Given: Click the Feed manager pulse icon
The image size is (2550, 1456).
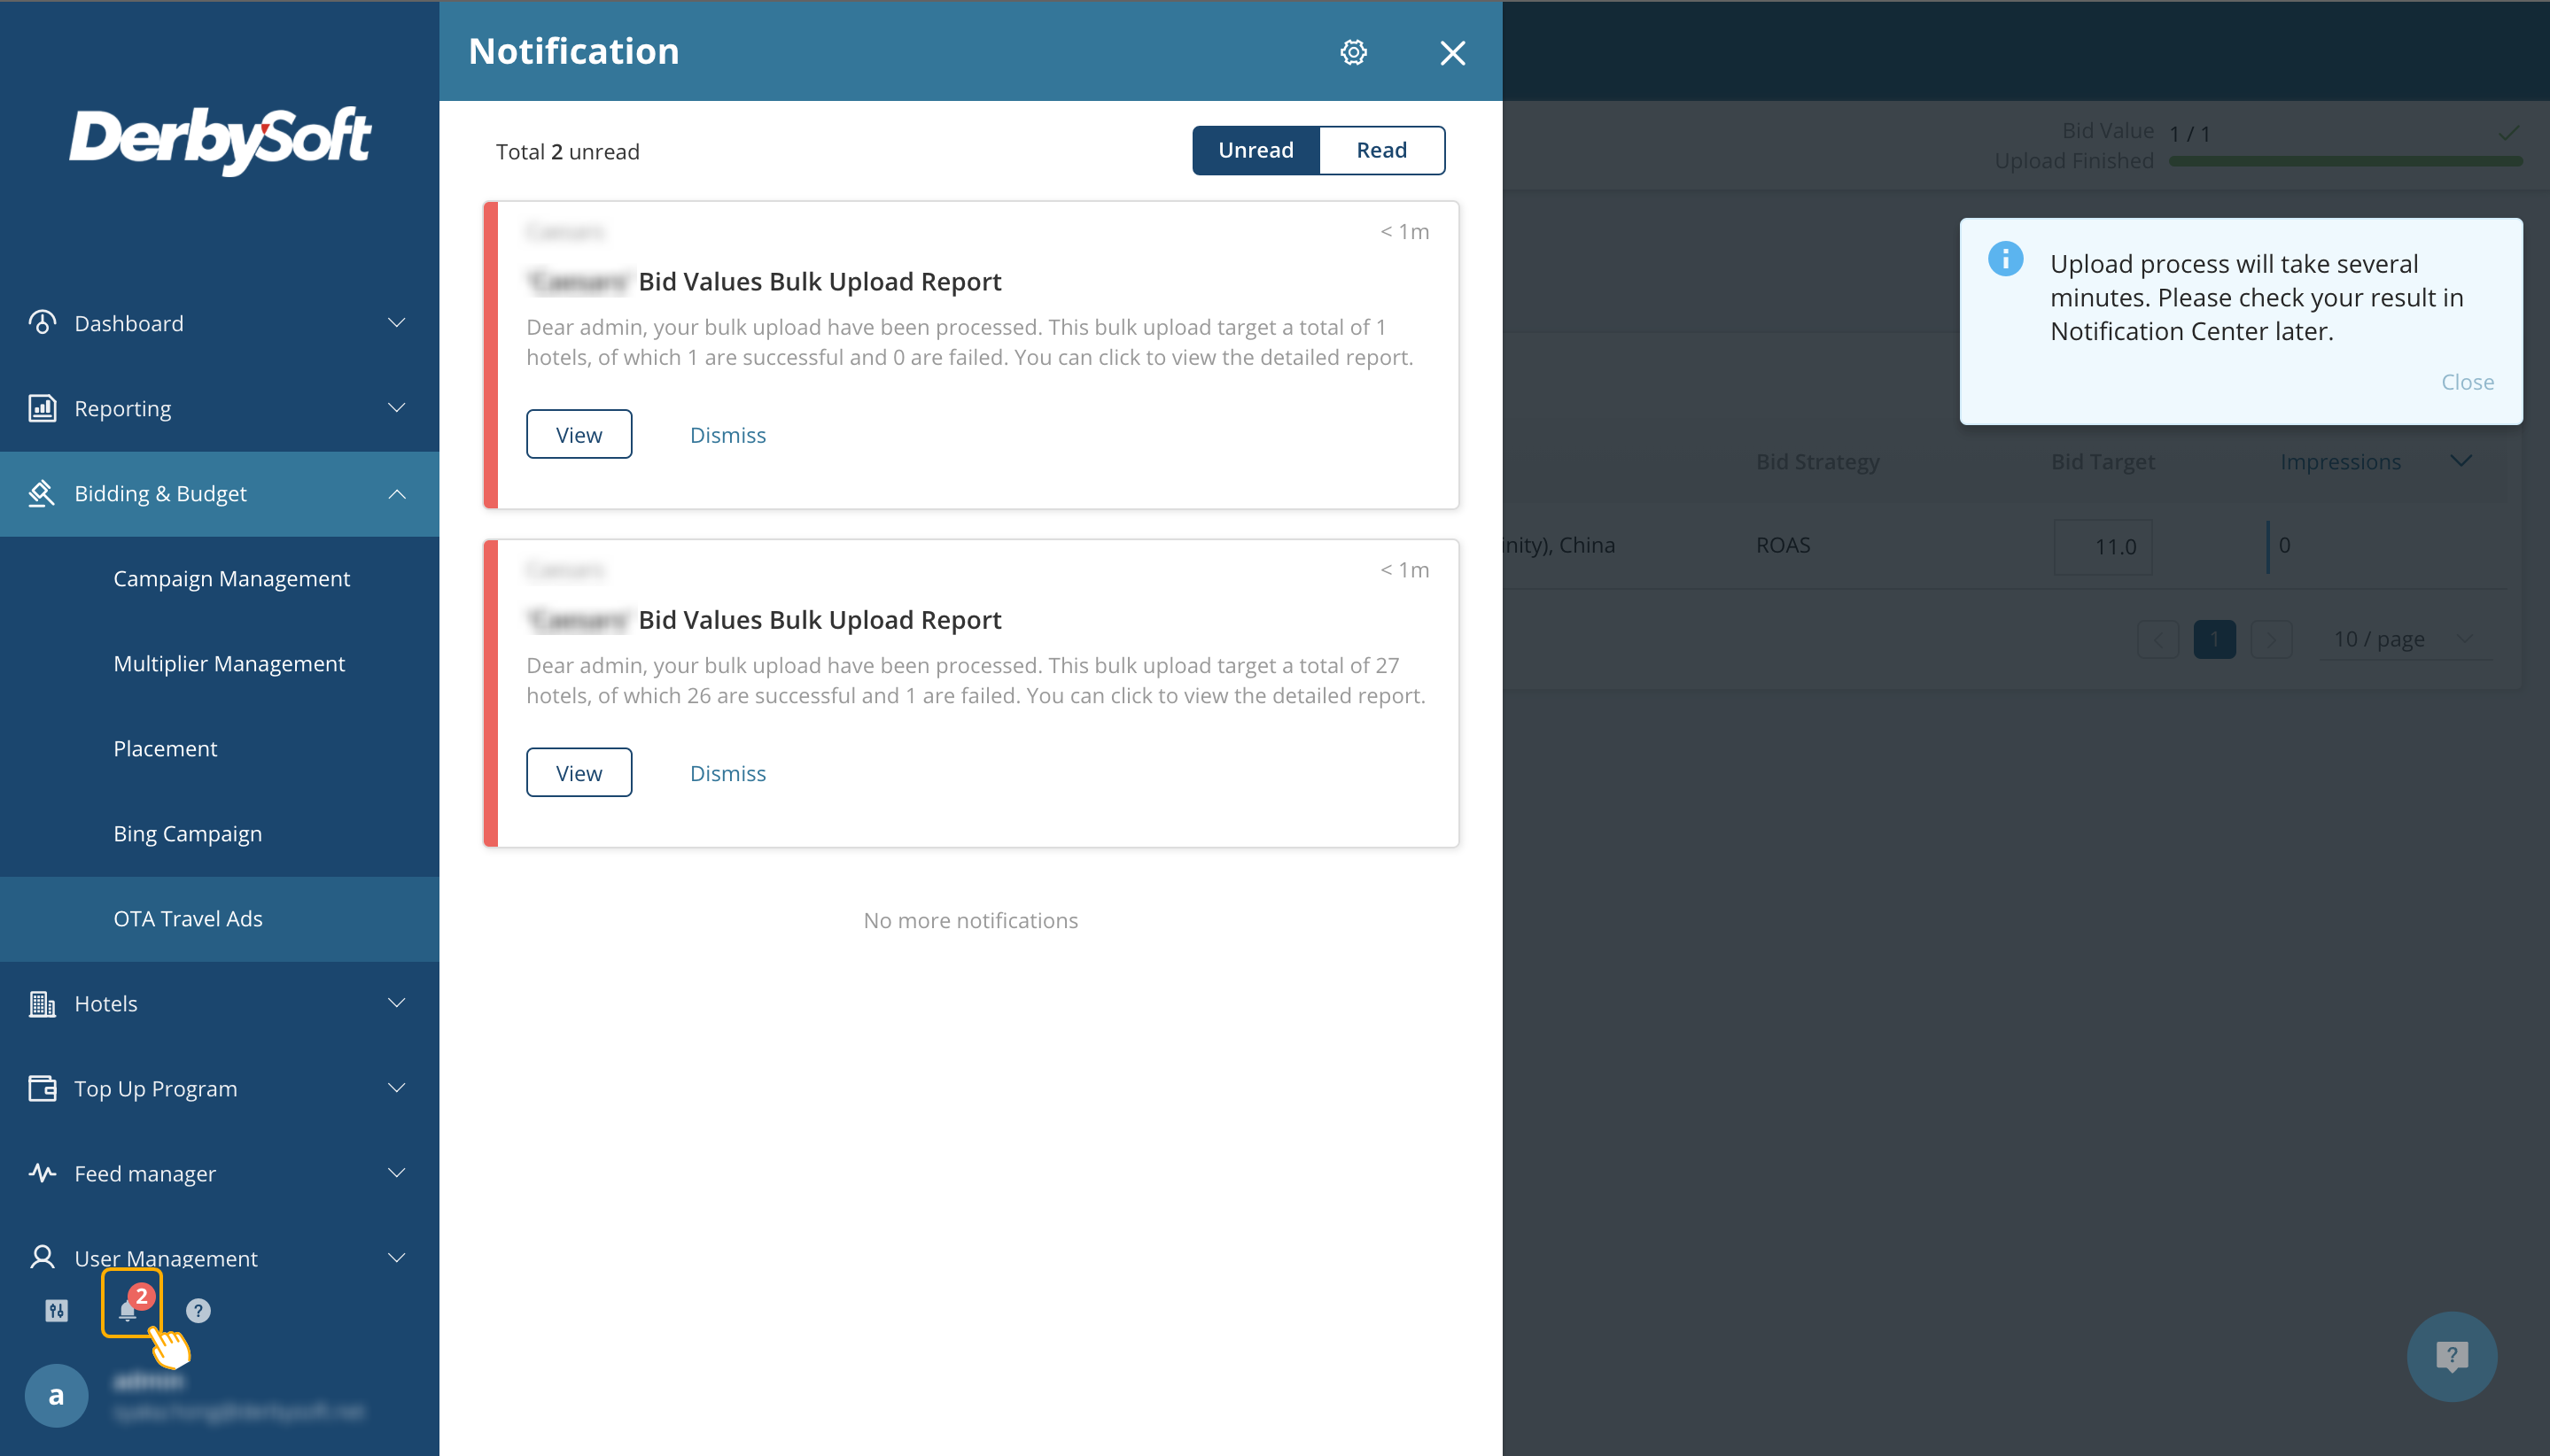Looking at the screenshot, I should click(x=42, y=1173).
